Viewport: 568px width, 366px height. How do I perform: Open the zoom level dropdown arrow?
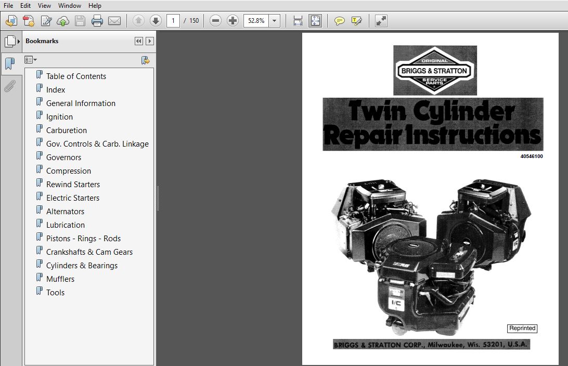[x=274, y=21]
